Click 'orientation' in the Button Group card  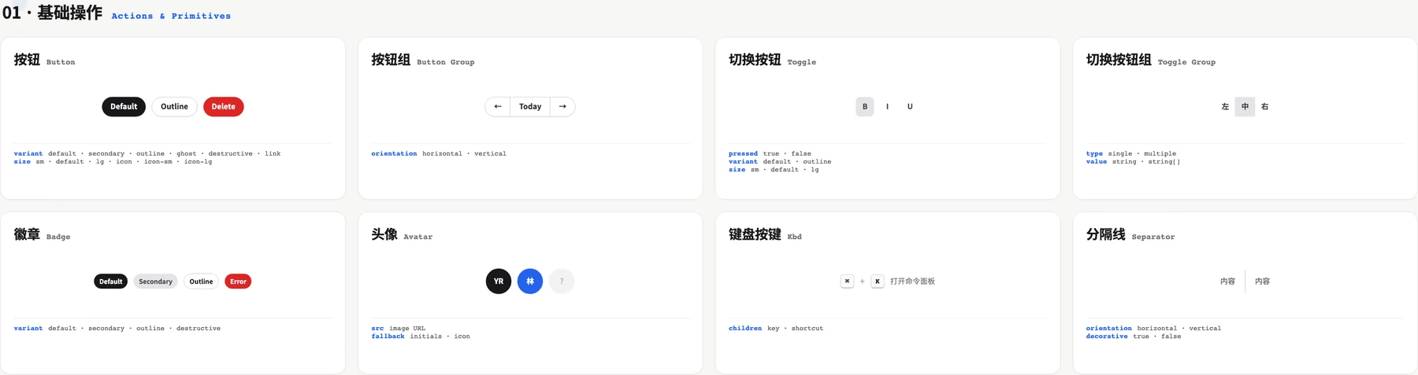[394, 154]
